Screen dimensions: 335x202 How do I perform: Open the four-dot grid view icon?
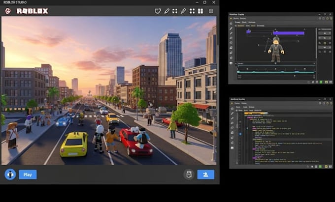click(192, 11)
